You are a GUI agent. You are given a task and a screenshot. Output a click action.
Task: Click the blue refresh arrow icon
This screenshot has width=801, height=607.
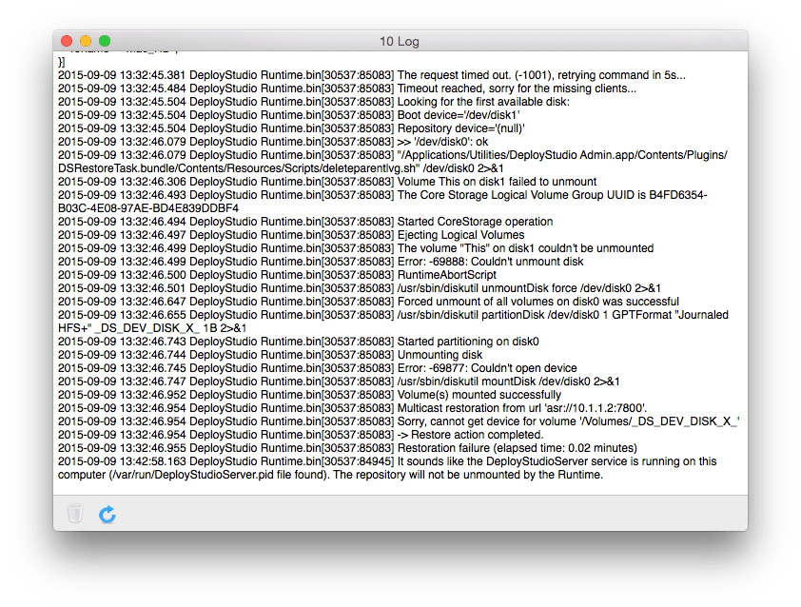coord(107,514)
